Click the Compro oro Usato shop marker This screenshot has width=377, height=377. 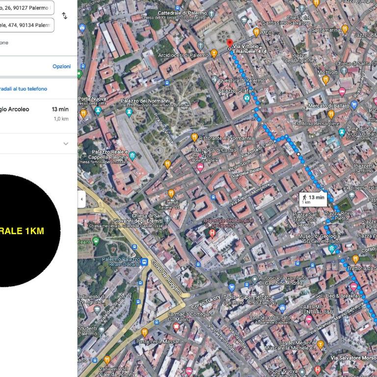coord(282,307)
